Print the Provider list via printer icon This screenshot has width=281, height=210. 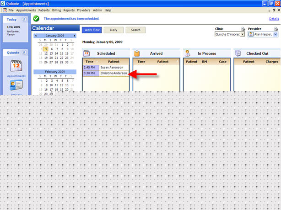[276, 29]
